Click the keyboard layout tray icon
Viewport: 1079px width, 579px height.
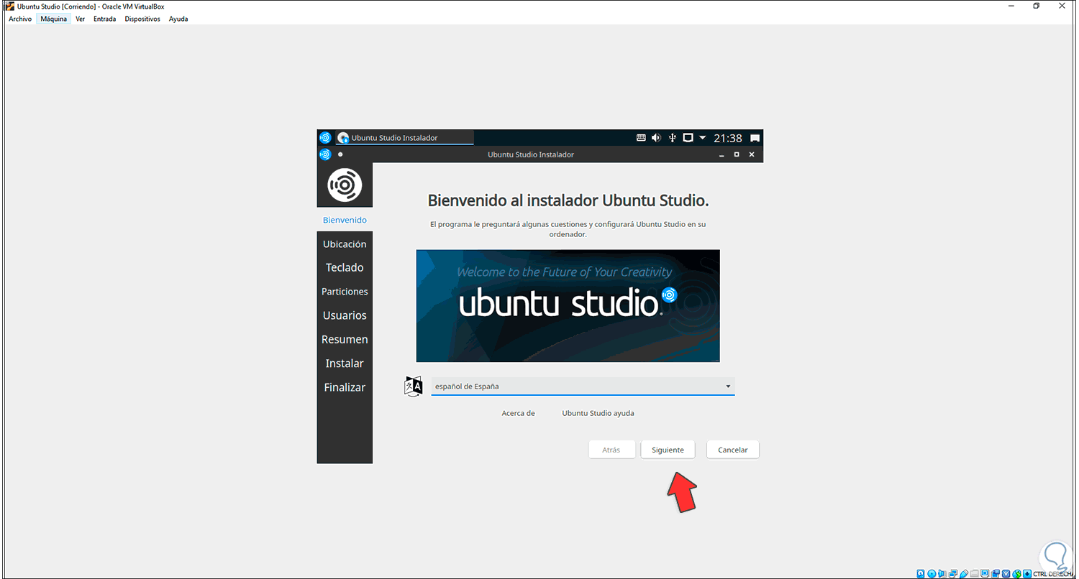642,137
